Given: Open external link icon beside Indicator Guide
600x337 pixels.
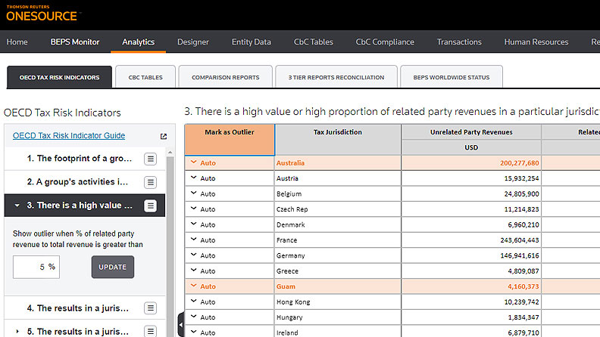Looking at the screenshot, I should (x=163, y=137).
